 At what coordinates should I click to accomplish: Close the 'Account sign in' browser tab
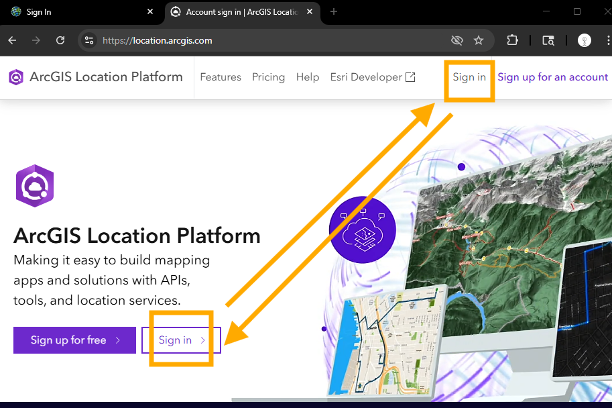[x=310, y=11]
